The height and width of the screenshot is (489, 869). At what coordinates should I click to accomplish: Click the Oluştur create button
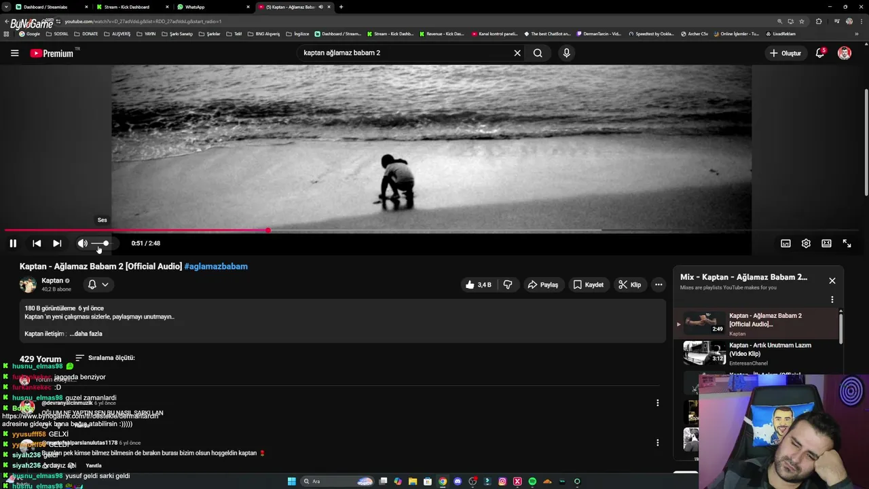click(x=785, y=53)
